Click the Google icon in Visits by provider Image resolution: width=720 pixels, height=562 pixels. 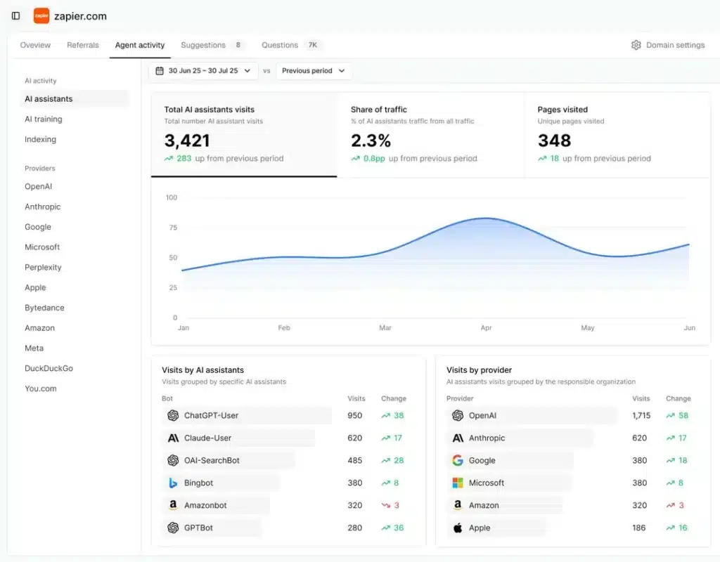(458, 460)
